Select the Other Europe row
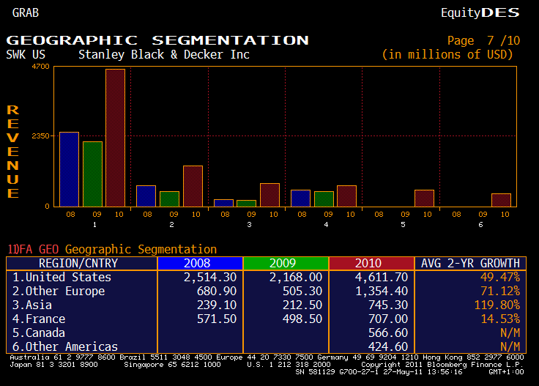The width and height of the screenshot is (539, 386). pos(59,292)
